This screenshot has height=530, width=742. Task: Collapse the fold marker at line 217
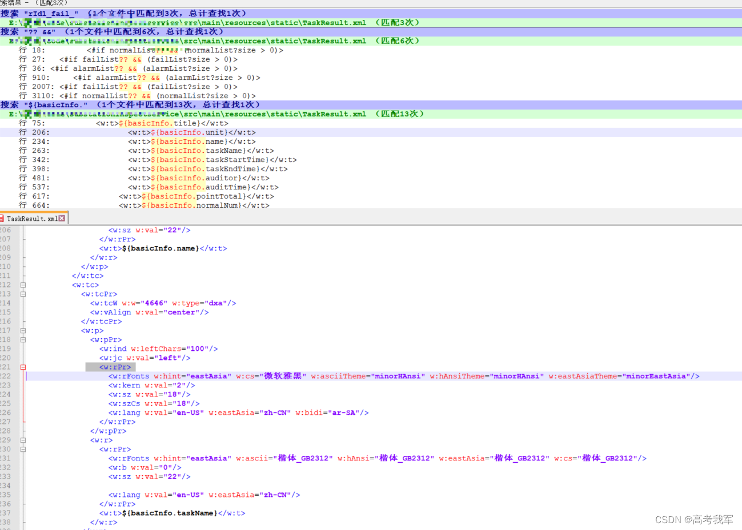pyautogui.click(x=23, y=330)
